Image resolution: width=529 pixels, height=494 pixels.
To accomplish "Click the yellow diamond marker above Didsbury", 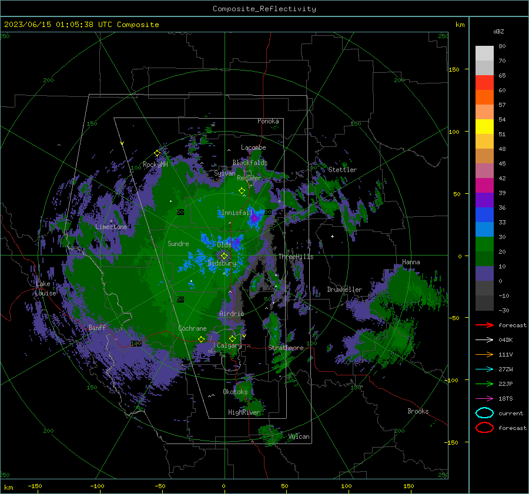I will 224,256.
